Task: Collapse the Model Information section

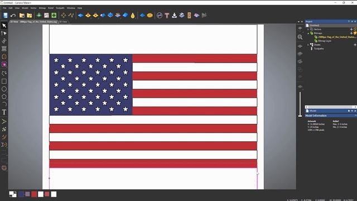Action: (x=355, y=116)
